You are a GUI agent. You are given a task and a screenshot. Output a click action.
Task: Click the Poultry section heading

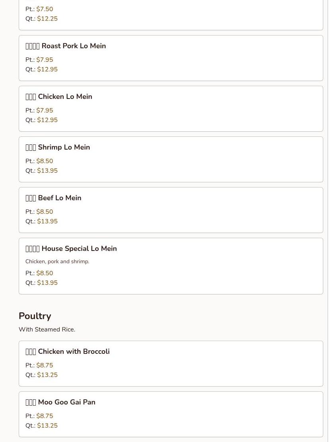35,316
